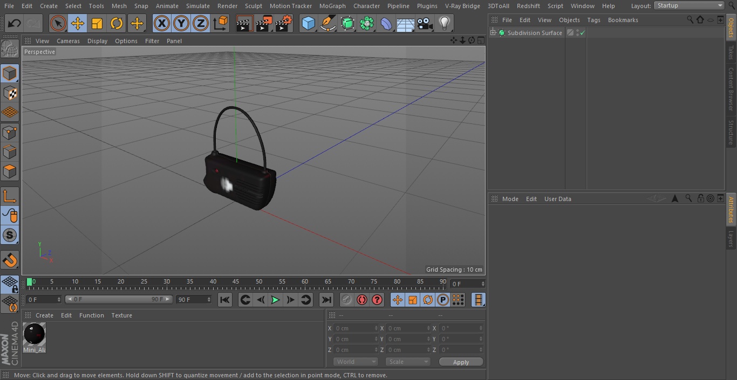
Task: Toggle Enable Snap magnet
Action: [10, 260]
